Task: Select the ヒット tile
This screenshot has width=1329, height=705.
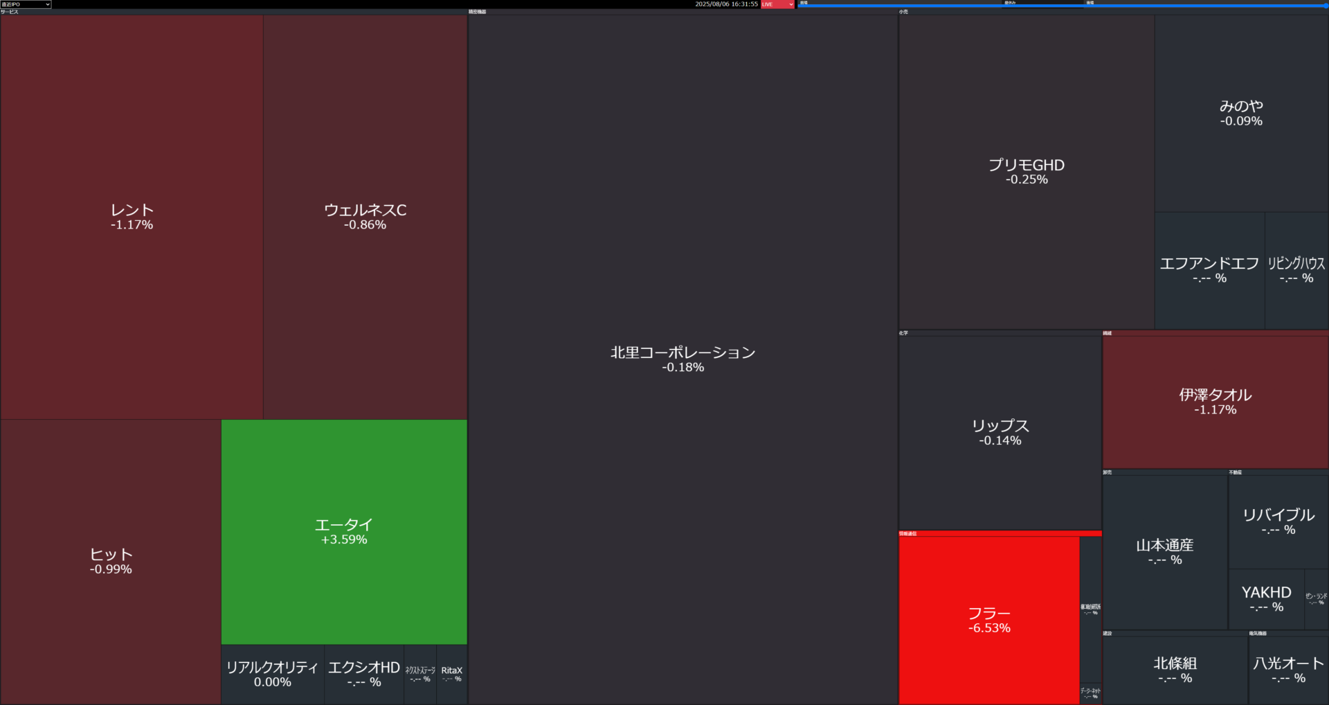Action: (111, 562)
